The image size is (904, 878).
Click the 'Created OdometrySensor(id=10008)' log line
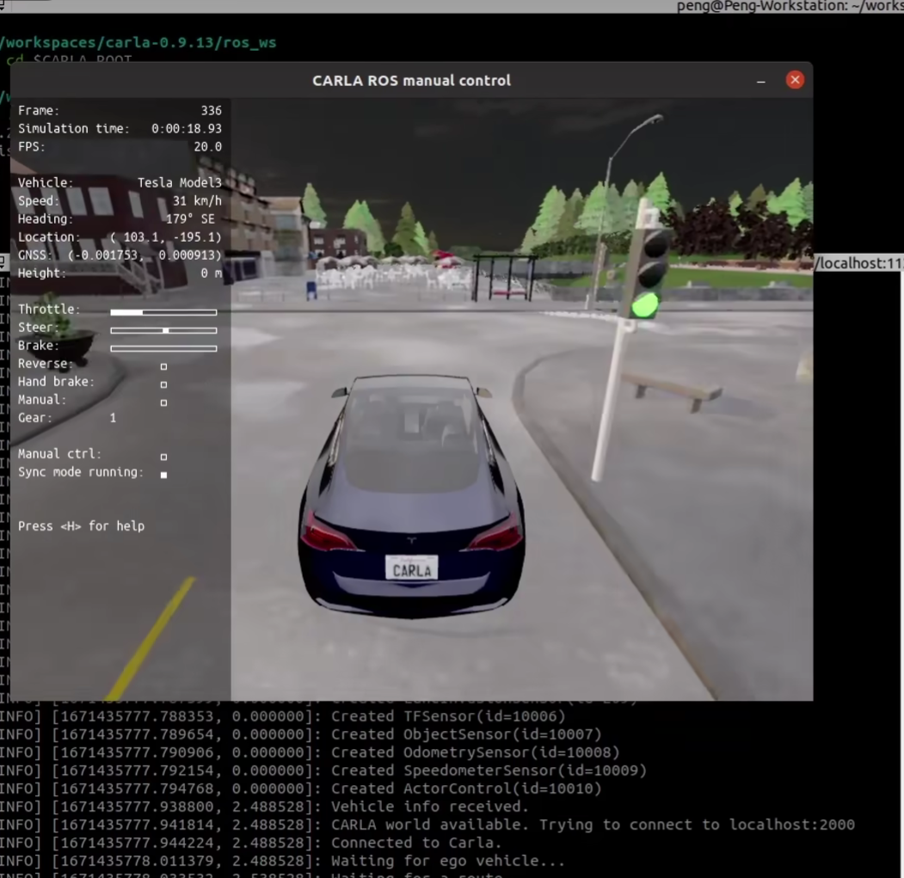(310, 752)
